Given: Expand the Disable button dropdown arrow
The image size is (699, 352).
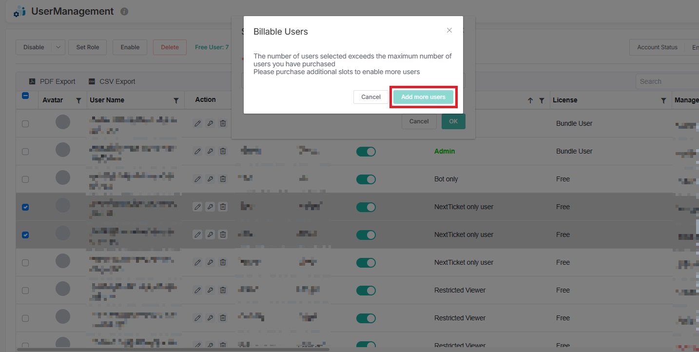Looking at the screenshot, I should click(x=58, y=47).
